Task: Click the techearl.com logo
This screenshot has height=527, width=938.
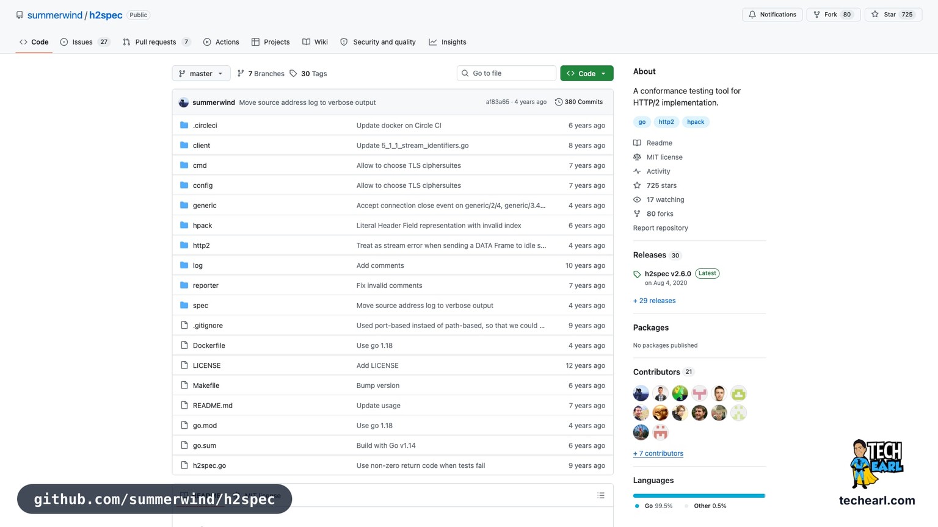Action: 877,473
